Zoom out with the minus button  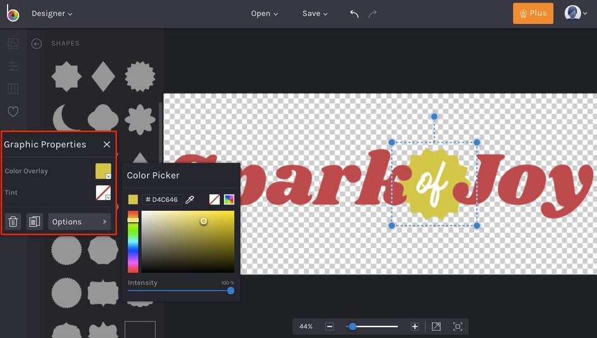click(329, 327)
